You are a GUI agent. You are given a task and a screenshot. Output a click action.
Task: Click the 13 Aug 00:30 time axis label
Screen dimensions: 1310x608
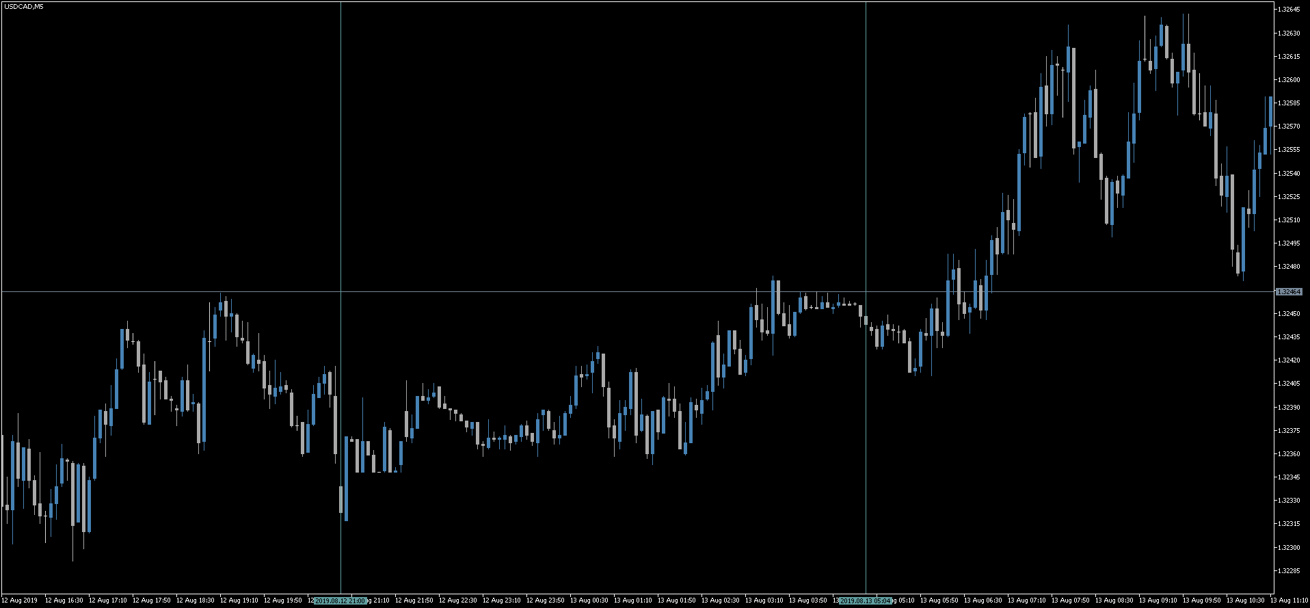pos(589,600)
